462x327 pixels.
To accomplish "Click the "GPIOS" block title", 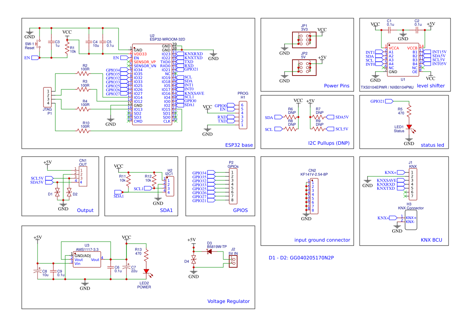I will pyautogui.click(x=240, y=210).
